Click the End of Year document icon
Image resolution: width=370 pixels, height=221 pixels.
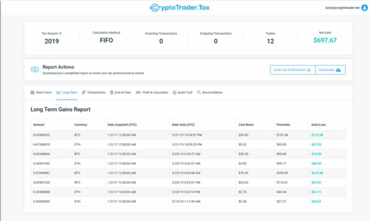[112, 92]
